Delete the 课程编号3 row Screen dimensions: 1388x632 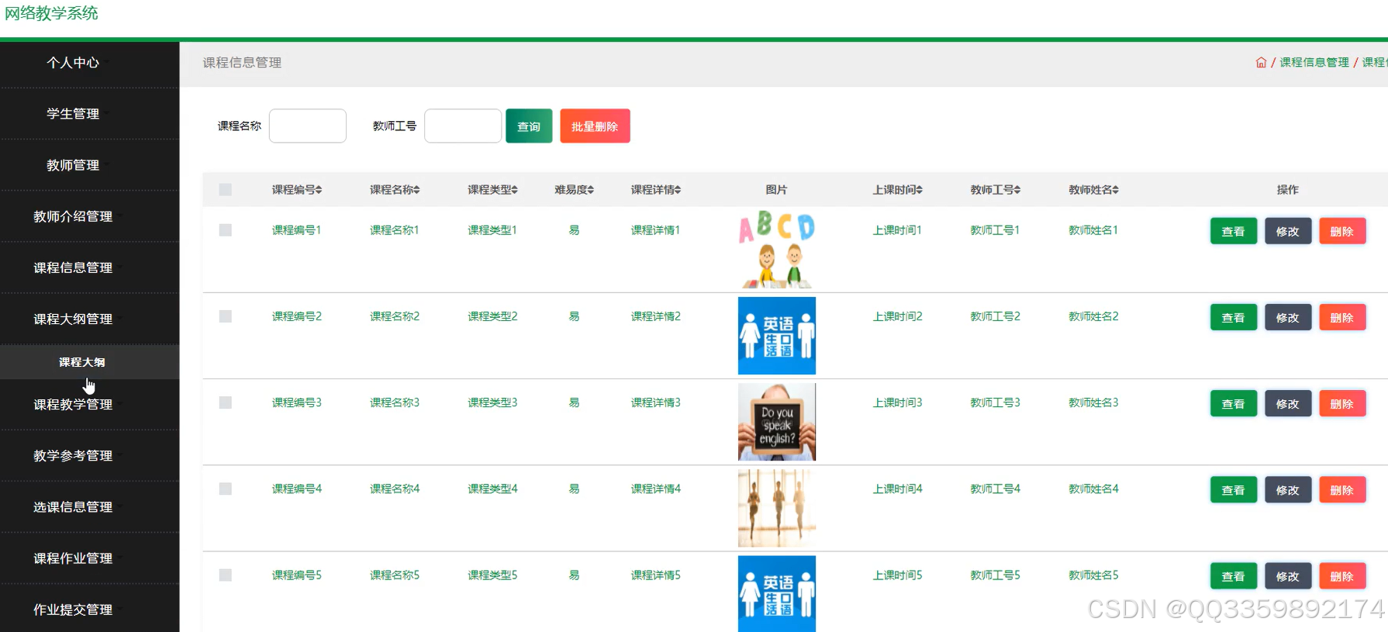pos(1341,403)
